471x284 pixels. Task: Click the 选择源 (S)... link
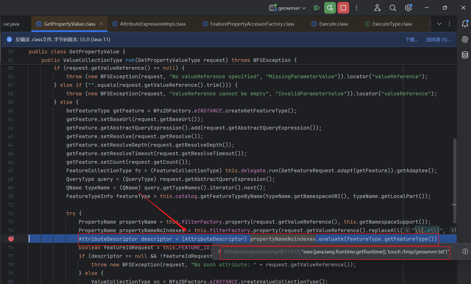[x=438, y=39]
